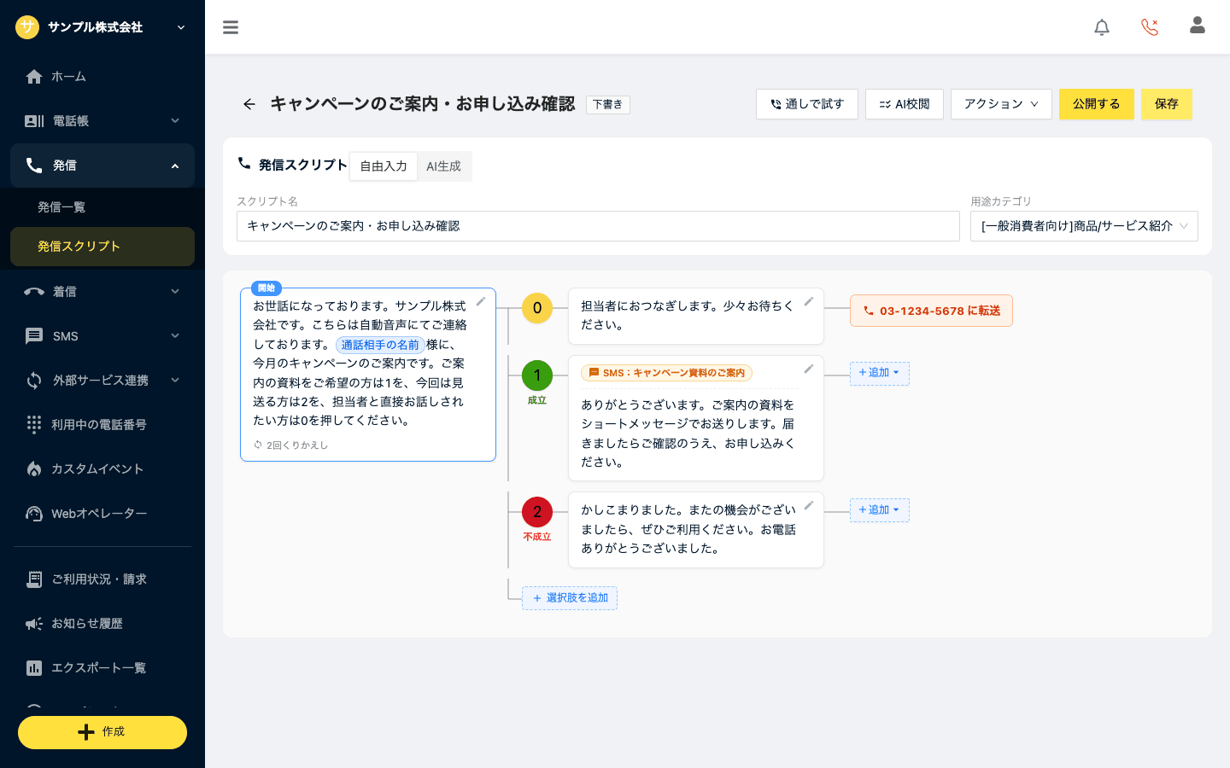Viewport: 1230px width, 768px height.
Task: Select the green 1 key circle
Action: point(537,375)
